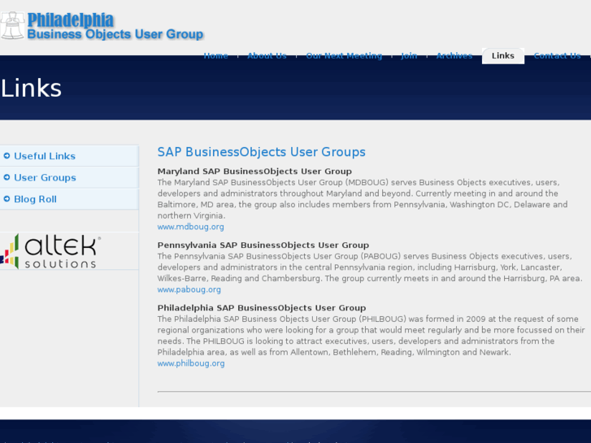Image resolution: width=591 pixels, height=443 pixels.
Task: Click the arrow bullet beside Useful Links
Action: coord(7,156)
